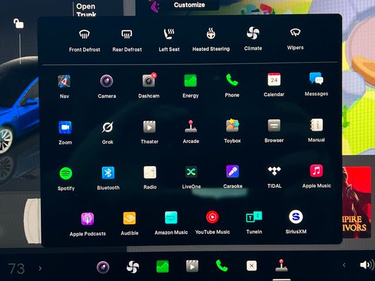Open the SiriusXM app
Viewport: 375px width, 281px height.
(296, 217)
